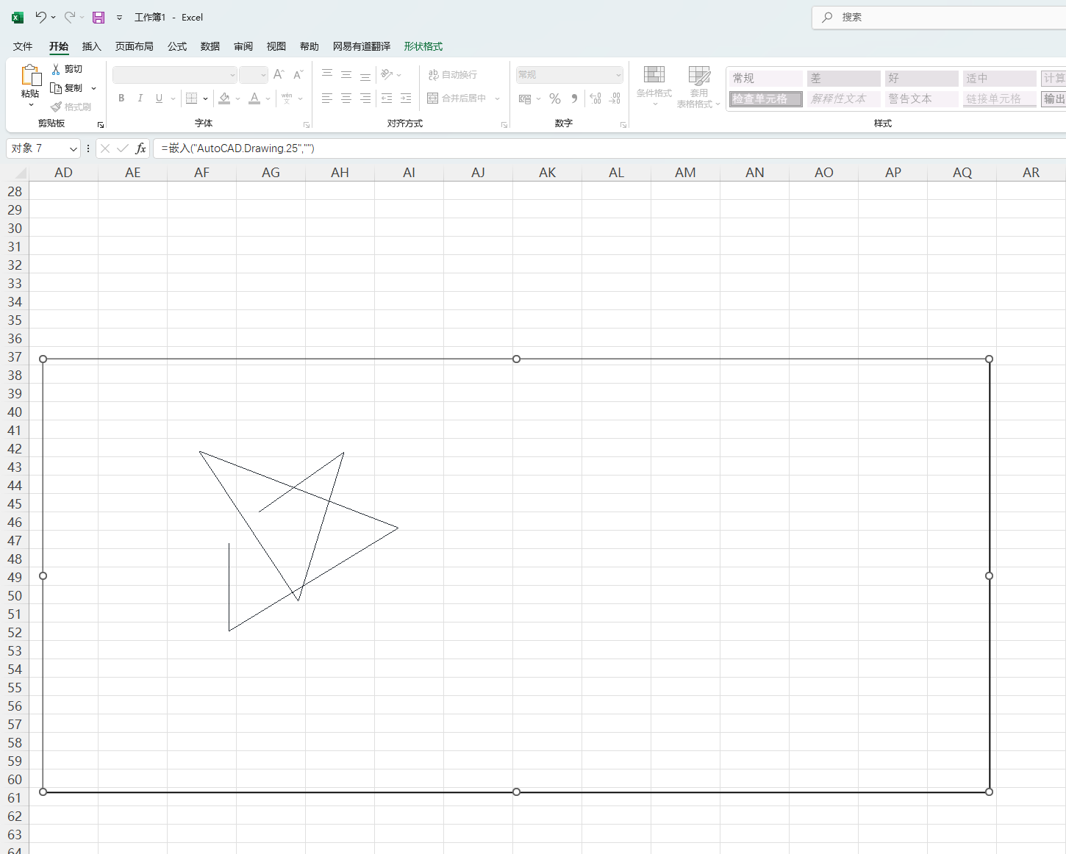Open the font name combo box
This screenshot has width=1066, height=854.
(174, 75)
